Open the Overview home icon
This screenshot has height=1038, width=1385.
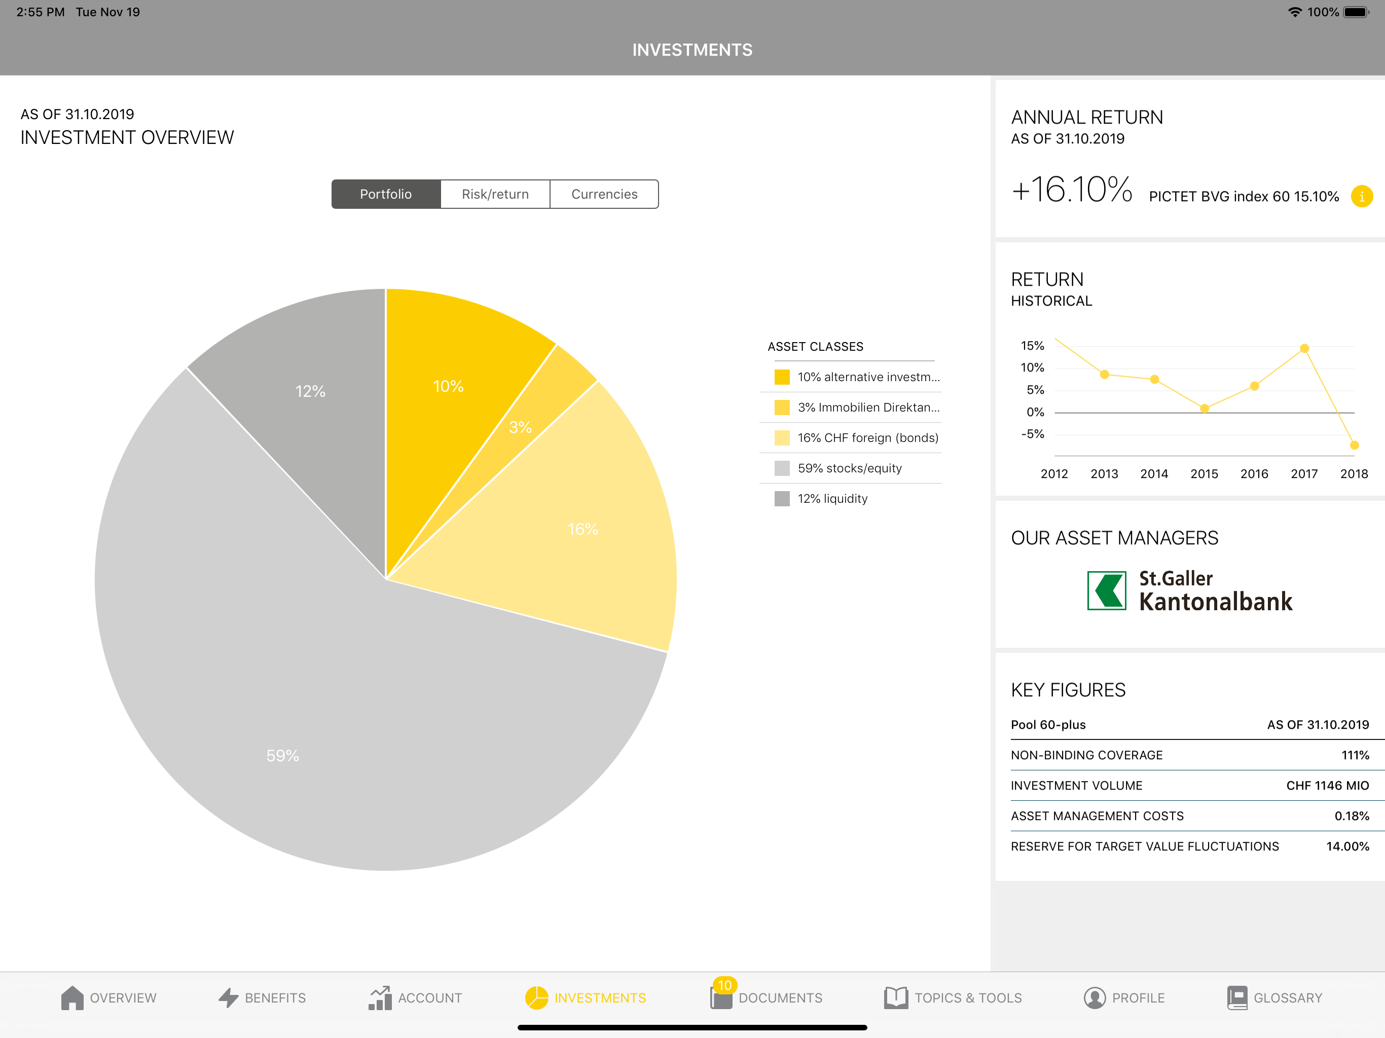(72, 997)
